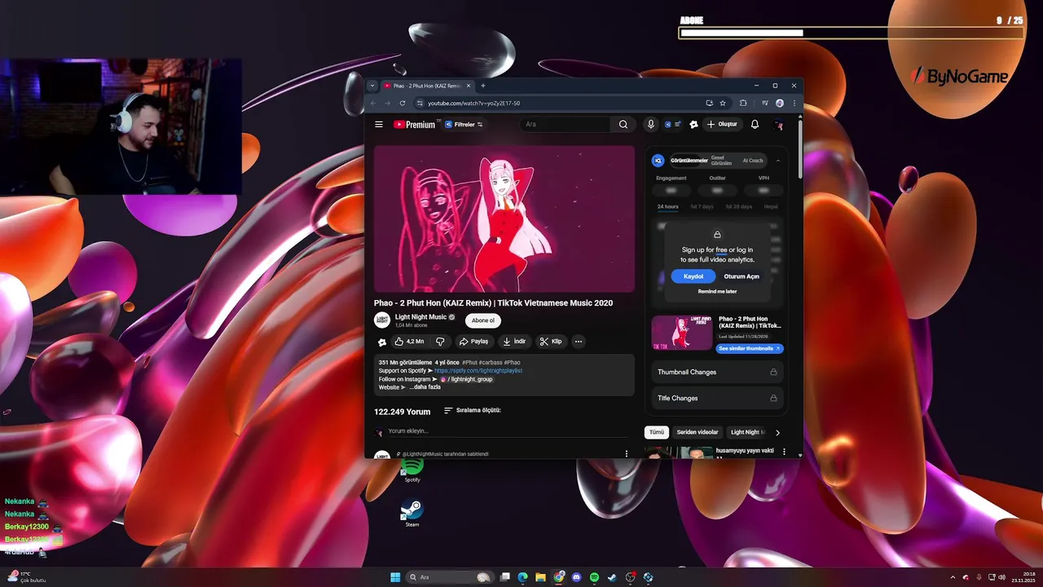Click See similar thumbnails button

(750, 348)
